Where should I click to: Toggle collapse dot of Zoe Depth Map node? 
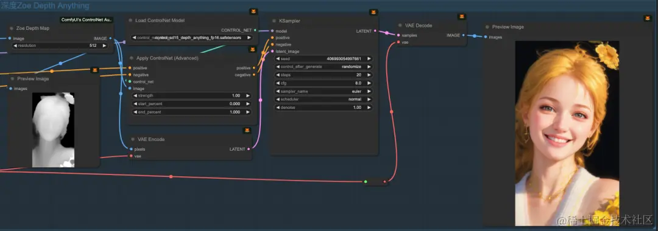tap(11, 28)
